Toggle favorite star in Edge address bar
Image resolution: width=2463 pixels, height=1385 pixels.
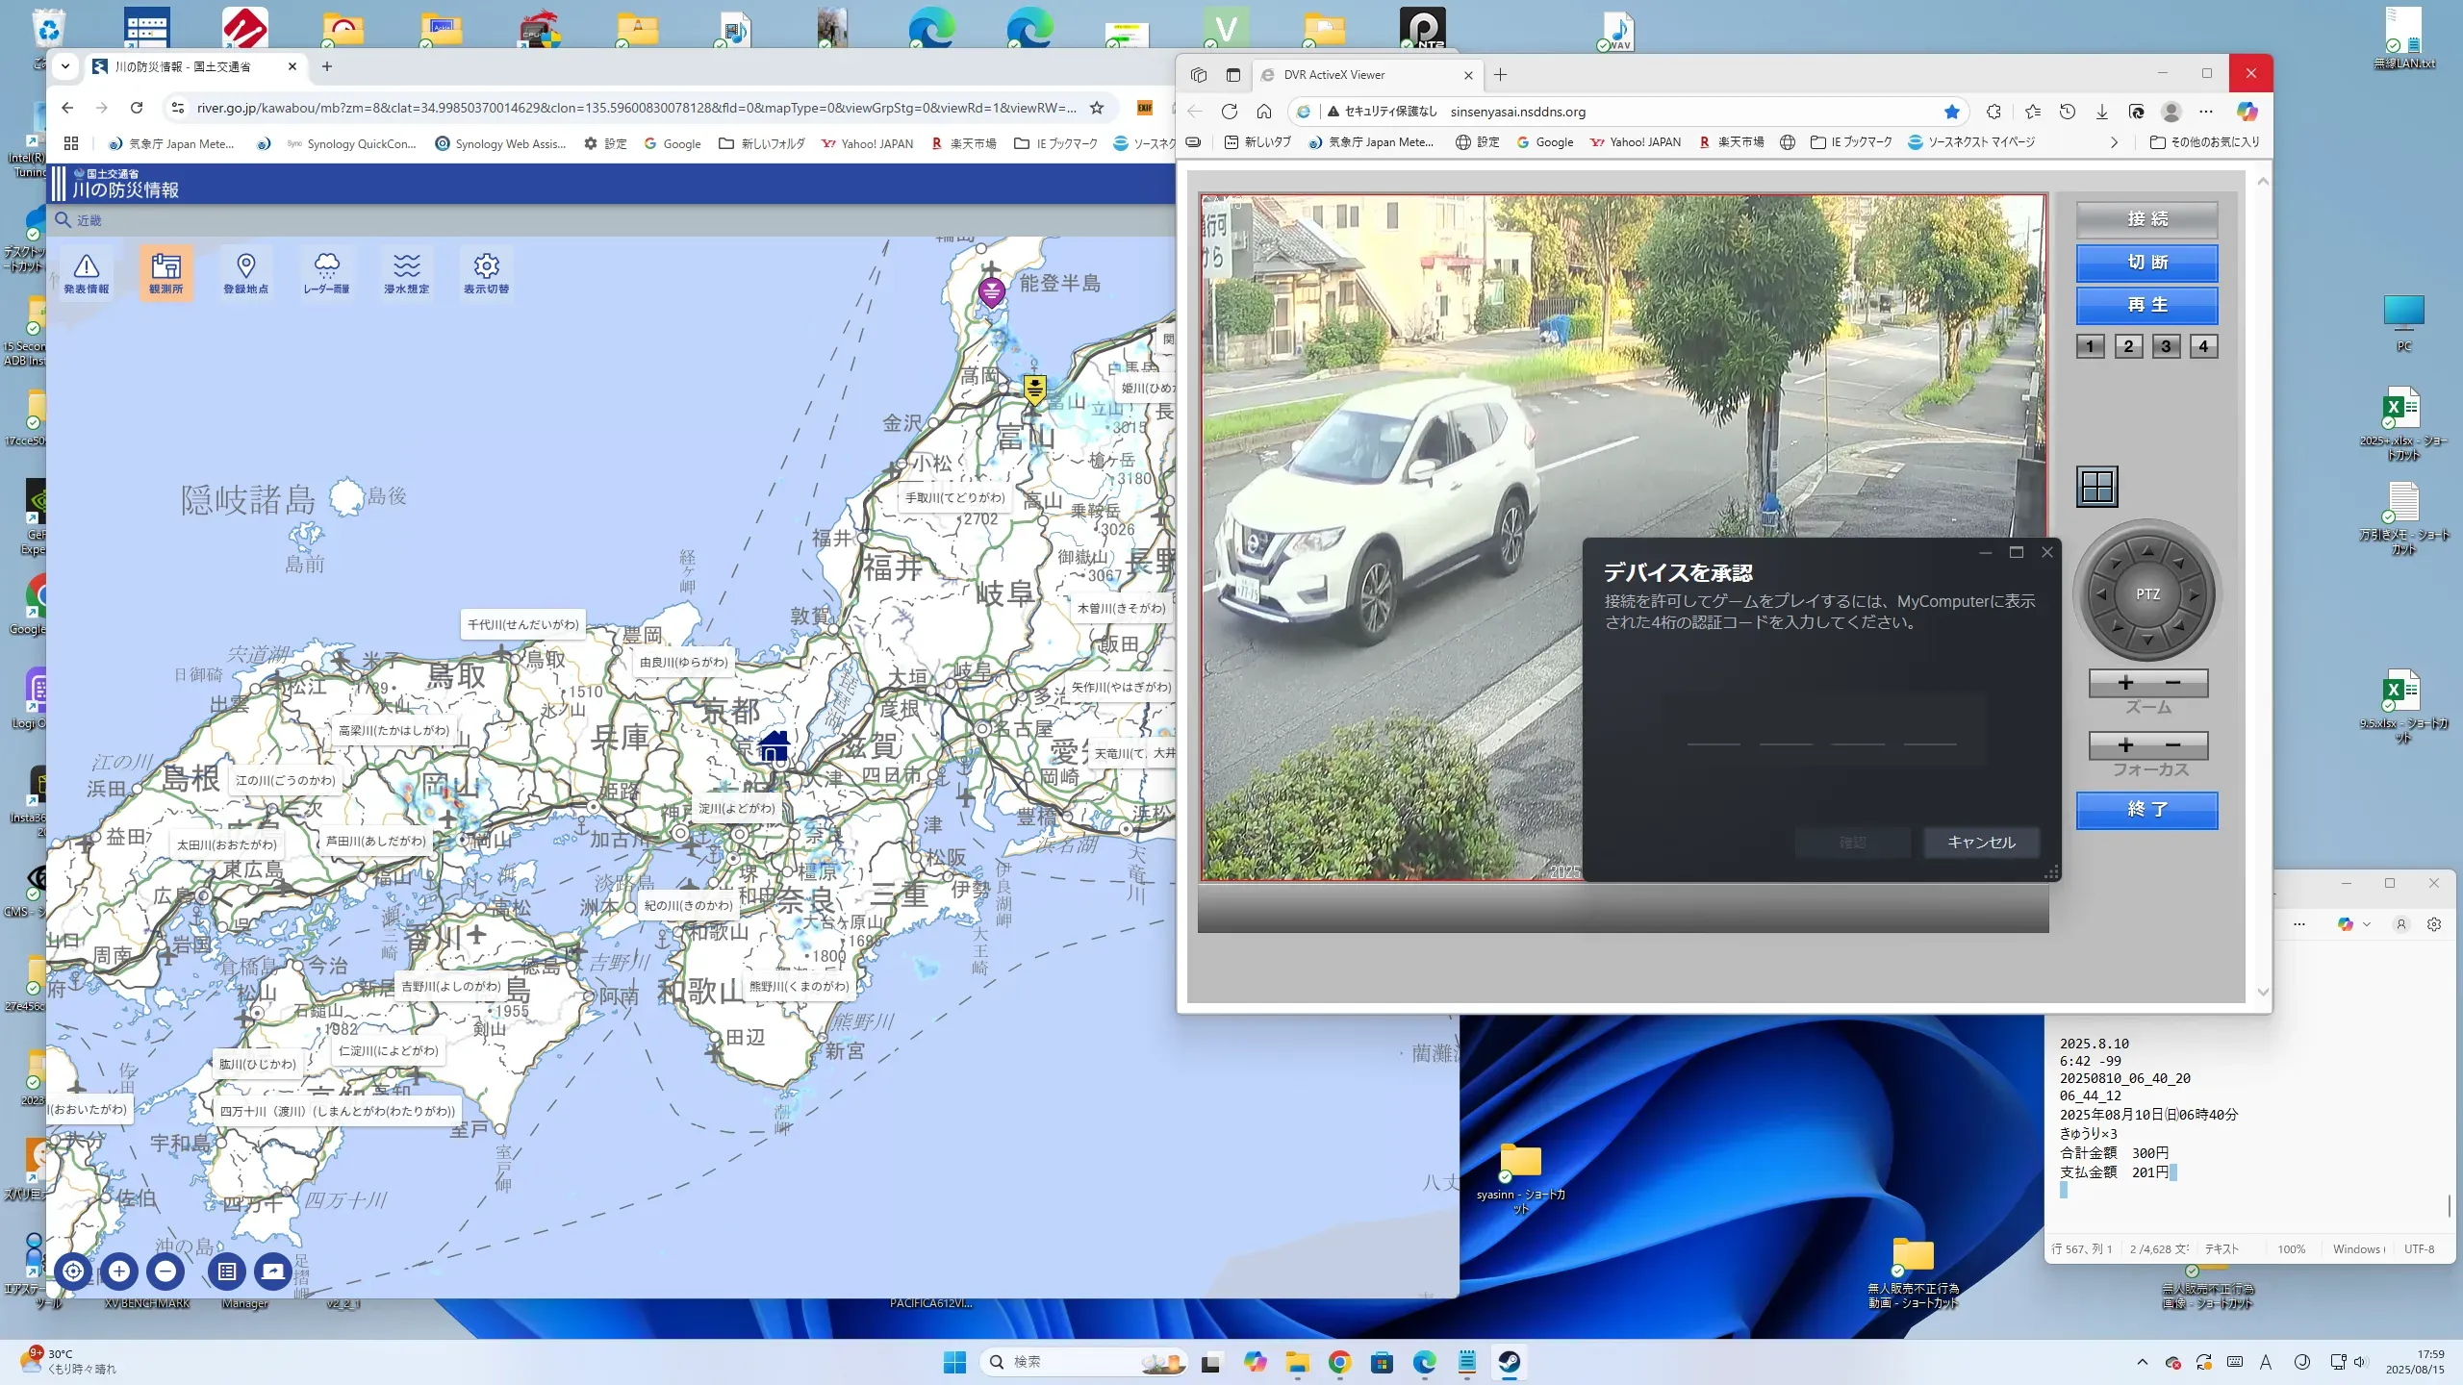(x=1951, y=112)
